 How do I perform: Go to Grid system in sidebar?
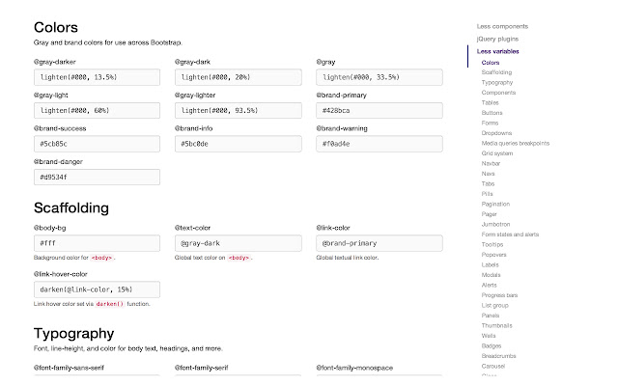(x=497, y=153)
